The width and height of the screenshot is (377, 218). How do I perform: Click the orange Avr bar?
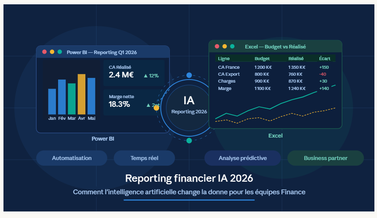(x=81, y=94)
